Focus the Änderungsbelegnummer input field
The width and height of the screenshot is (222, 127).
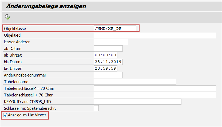click(x=108, y=75)
